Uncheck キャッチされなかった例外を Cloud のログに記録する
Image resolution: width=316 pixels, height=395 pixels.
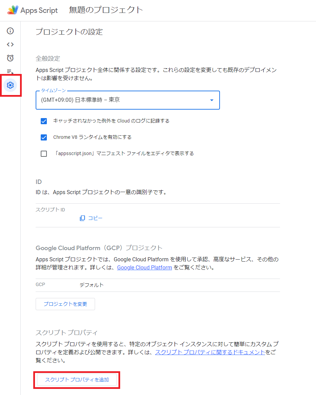44,121
